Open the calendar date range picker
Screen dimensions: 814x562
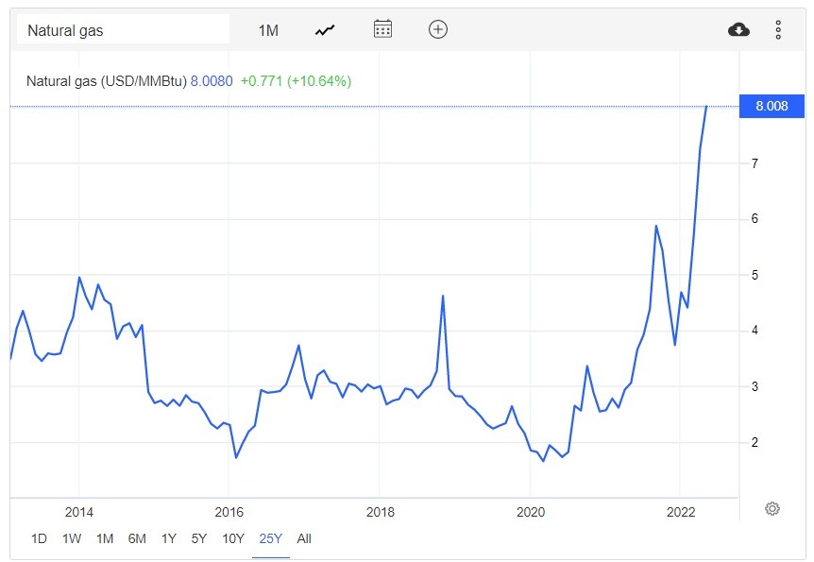click(382, 29)
